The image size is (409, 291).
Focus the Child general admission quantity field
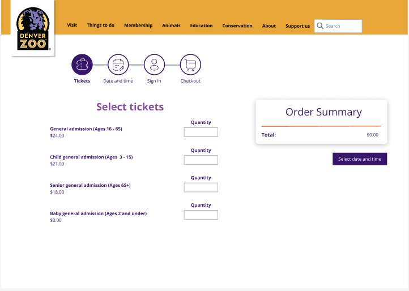pos(201,160)
